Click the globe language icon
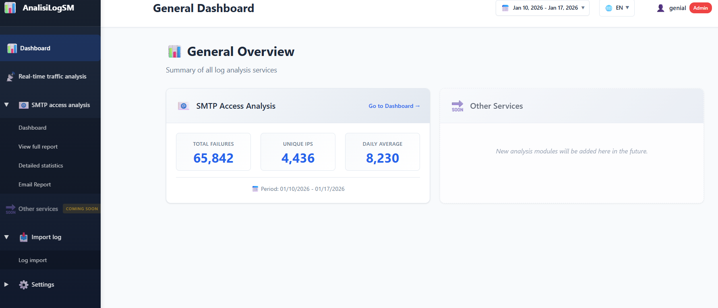Image resolution: width=718 pixels, height=308 pixels. [609, 8]
